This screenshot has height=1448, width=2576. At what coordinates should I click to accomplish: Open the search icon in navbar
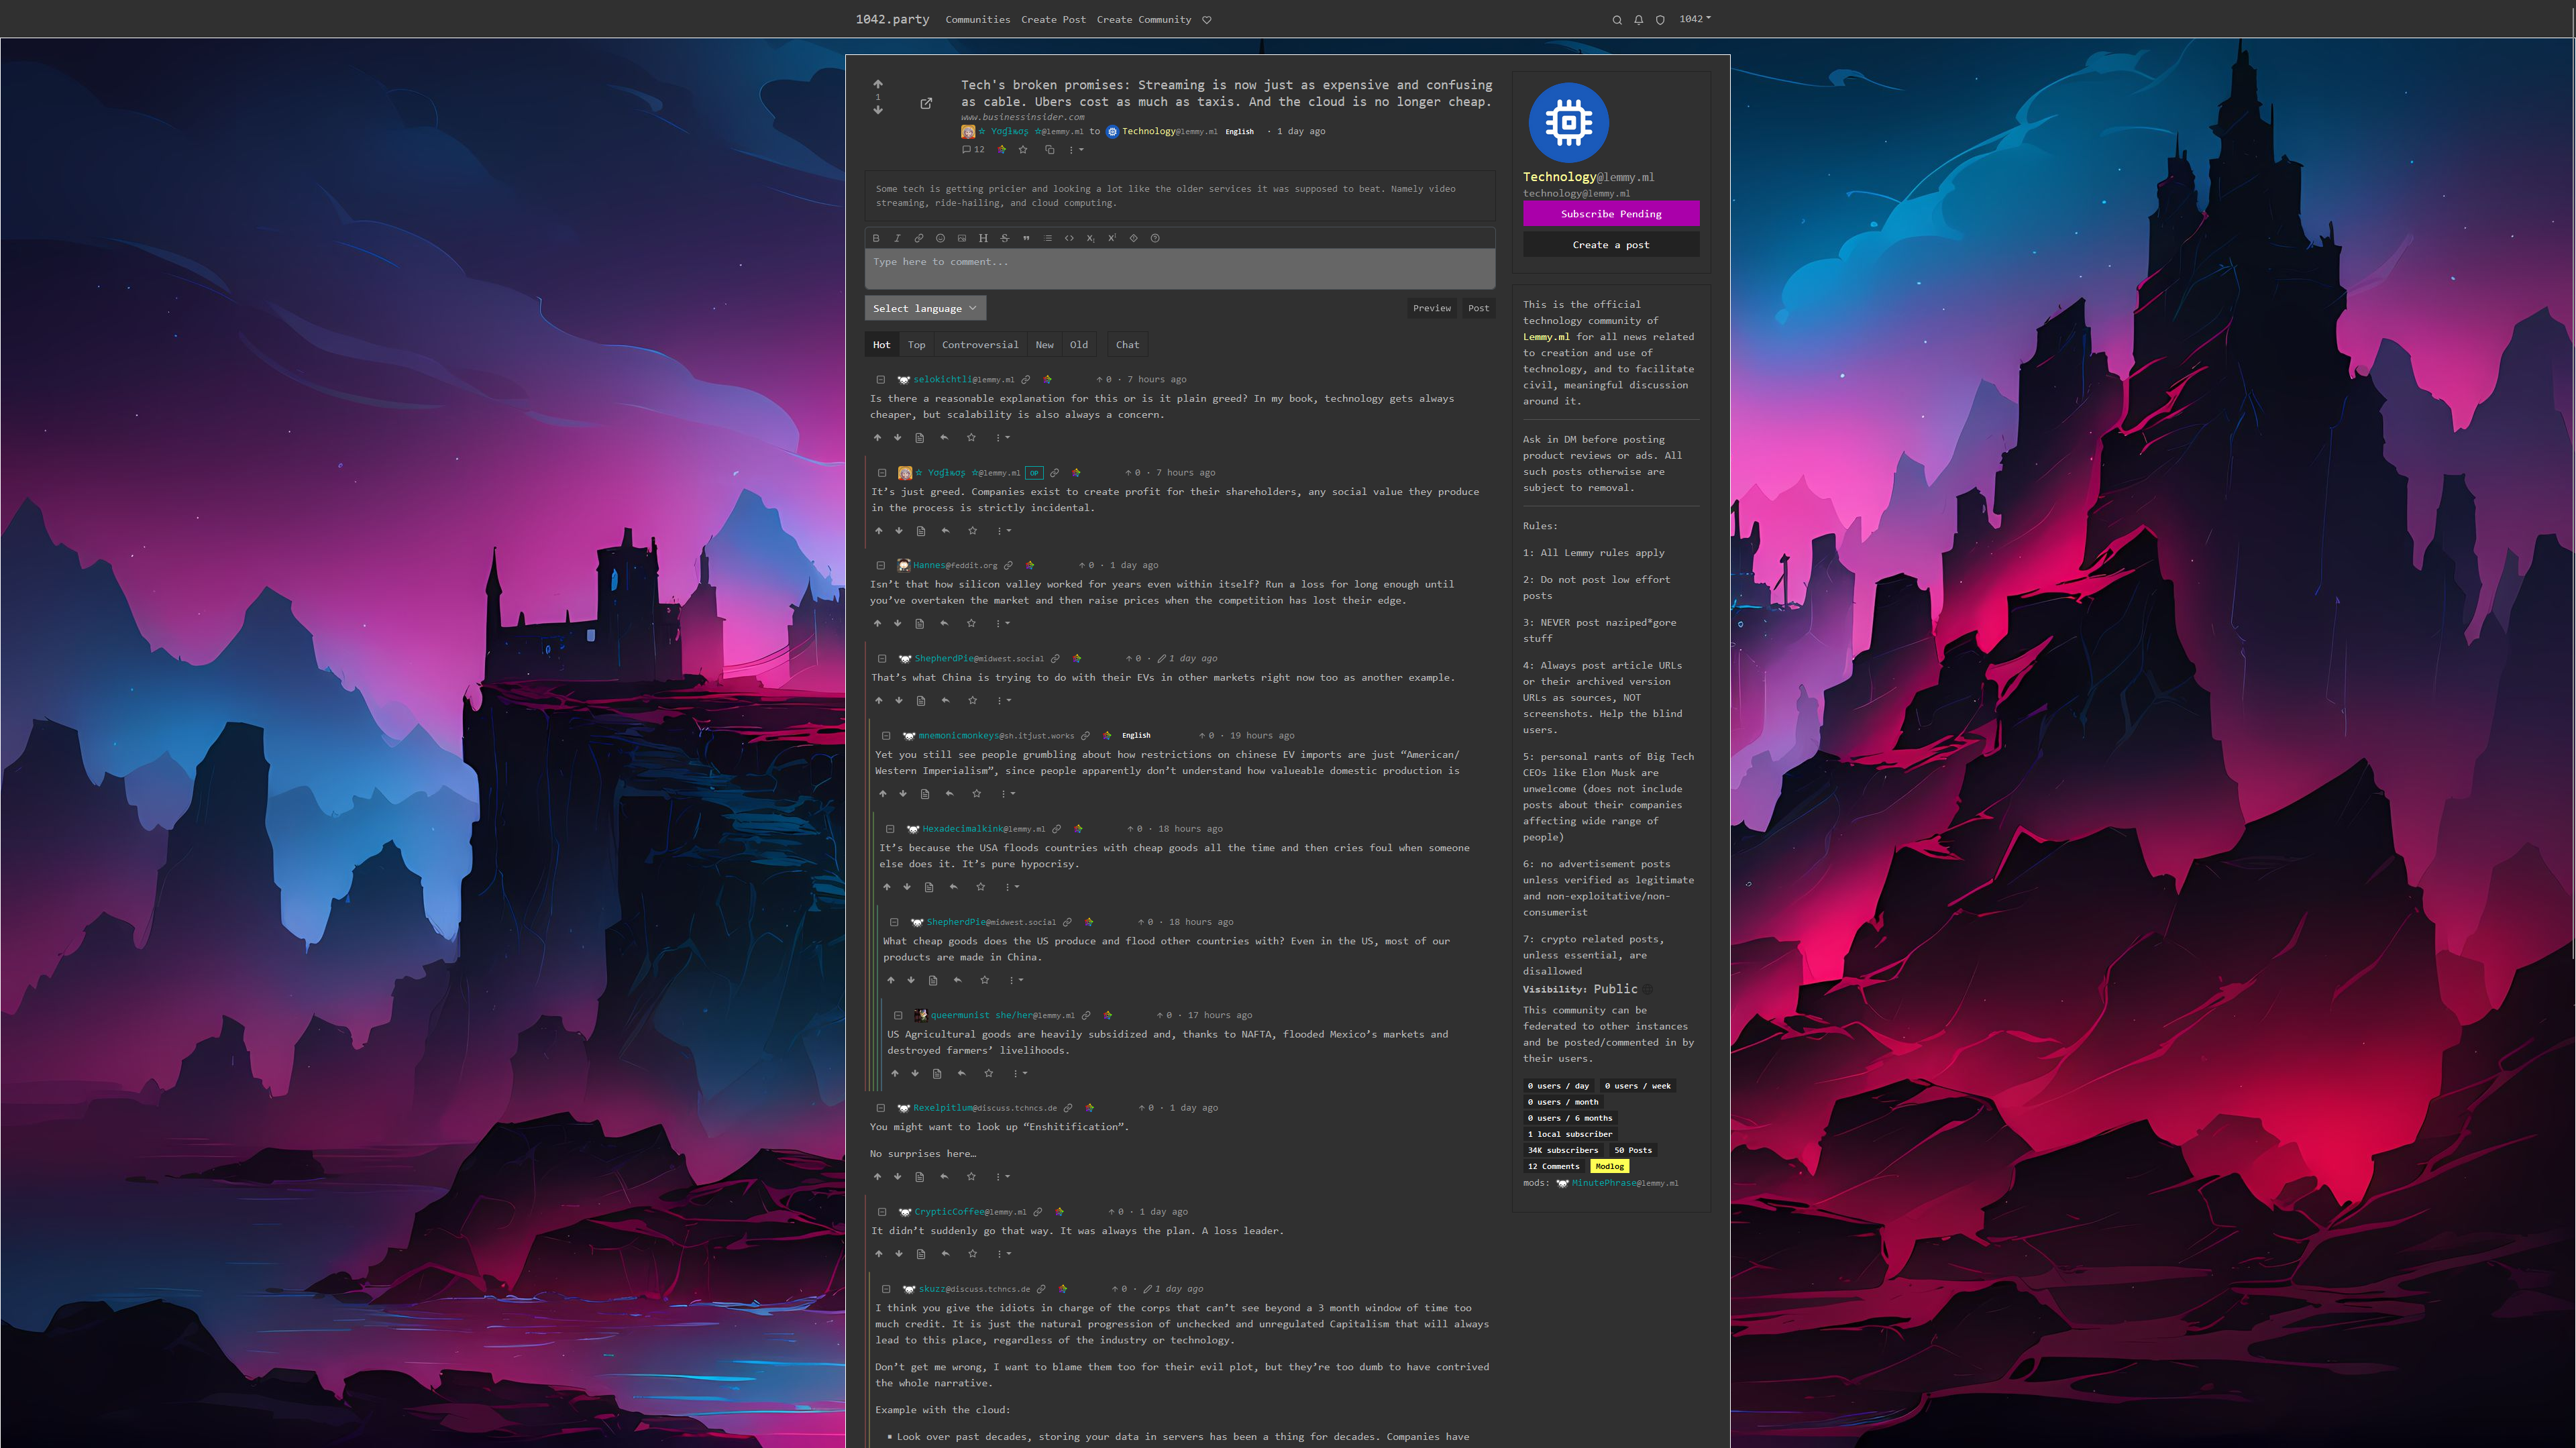1617,20
